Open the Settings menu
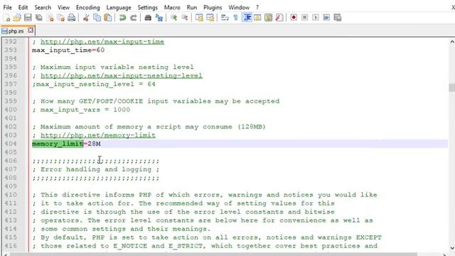The width and height of the screenshot is (455, 256). [x=147, y=7]
